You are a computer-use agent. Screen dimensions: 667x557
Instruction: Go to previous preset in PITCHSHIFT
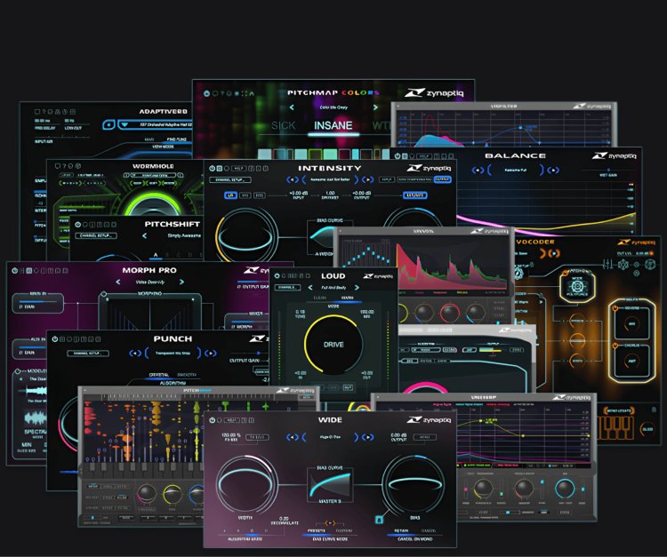click(x=145, y=235)
